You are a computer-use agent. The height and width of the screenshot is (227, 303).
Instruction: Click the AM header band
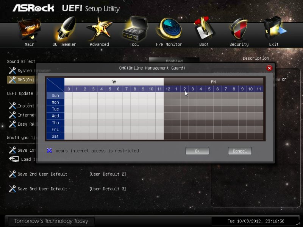pyautogui.click(x=114, y=82)
